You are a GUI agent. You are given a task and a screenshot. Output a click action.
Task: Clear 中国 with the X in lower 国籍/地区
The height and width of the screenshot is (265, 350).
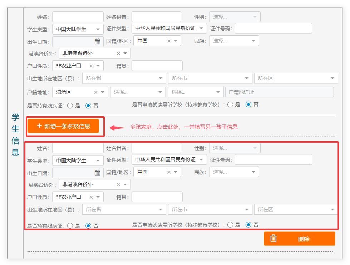pos(169,172)
